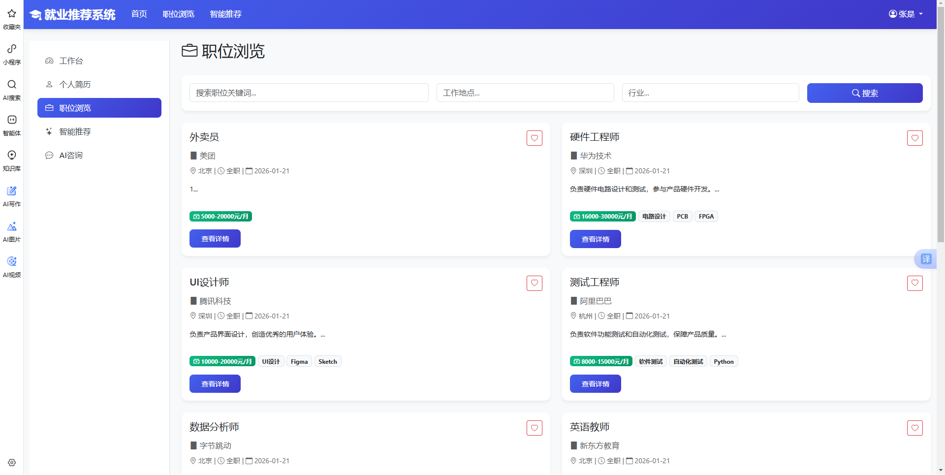945x475 pixels.
Task: Favorite the UI设计师 job with heart
Action: (x=535, y=283)
